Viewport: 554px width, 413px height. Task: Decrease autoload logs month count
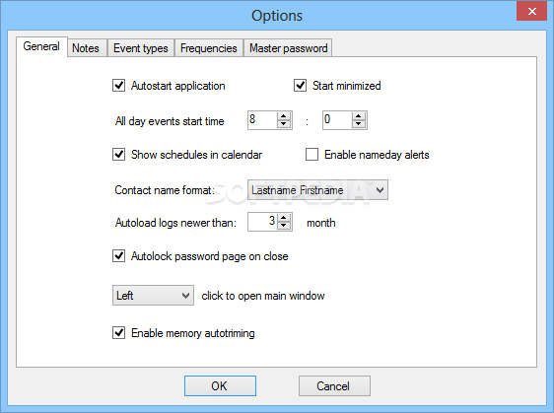pos(283,226)
